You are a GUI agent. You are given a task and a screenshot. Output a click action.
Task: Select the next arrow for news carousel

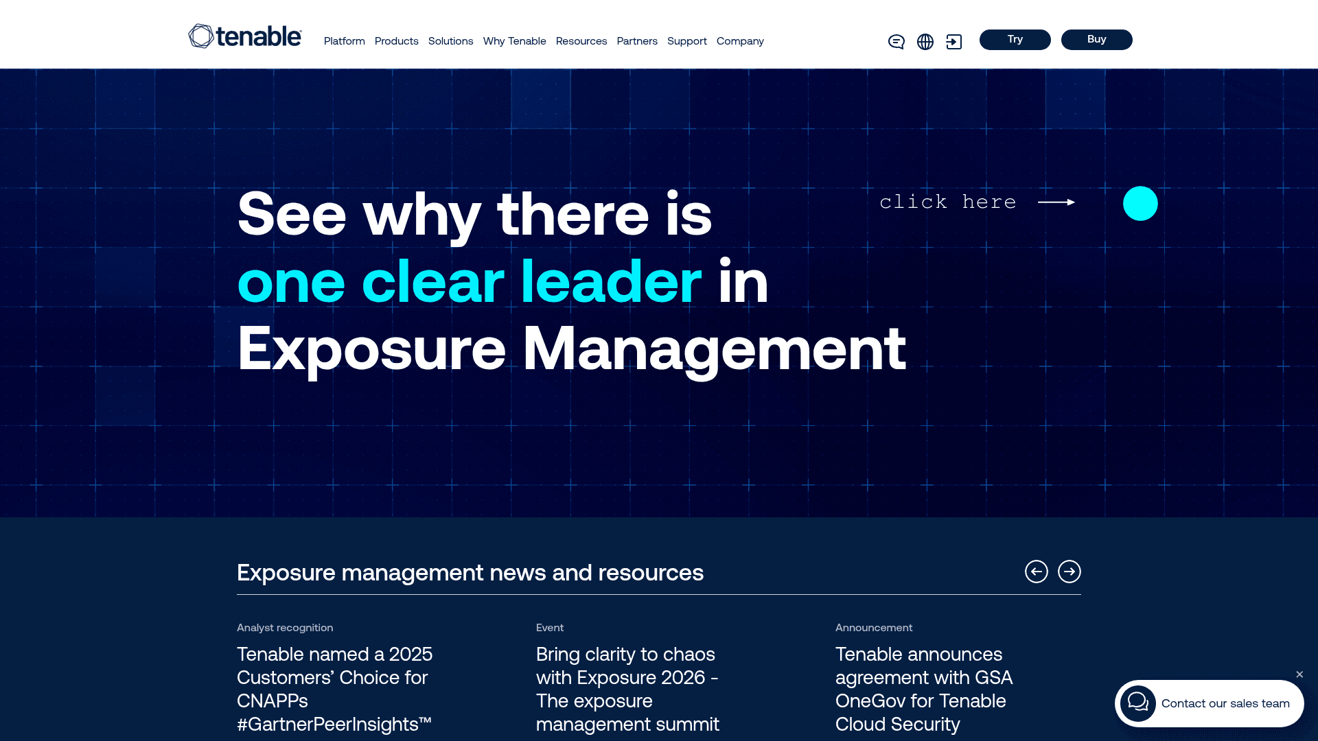tap(1070, 572)
